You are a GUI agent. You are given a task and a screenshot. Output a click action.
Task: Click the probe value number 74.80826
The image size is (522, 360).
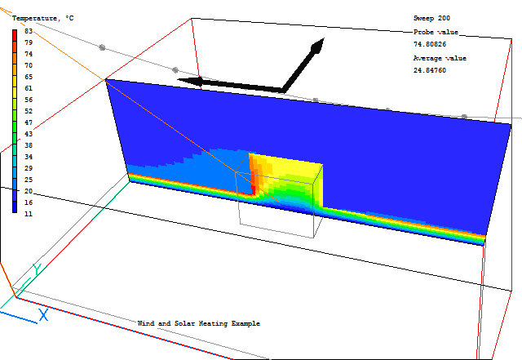click(430, 44)
